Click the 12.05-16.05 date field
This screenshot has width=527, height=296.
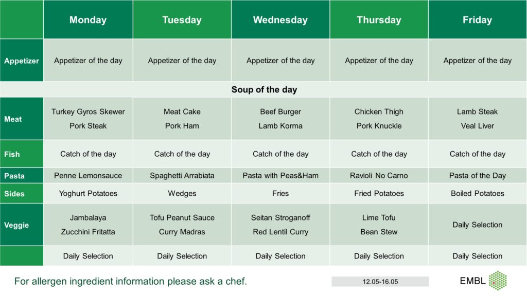(x=380, y=282)
